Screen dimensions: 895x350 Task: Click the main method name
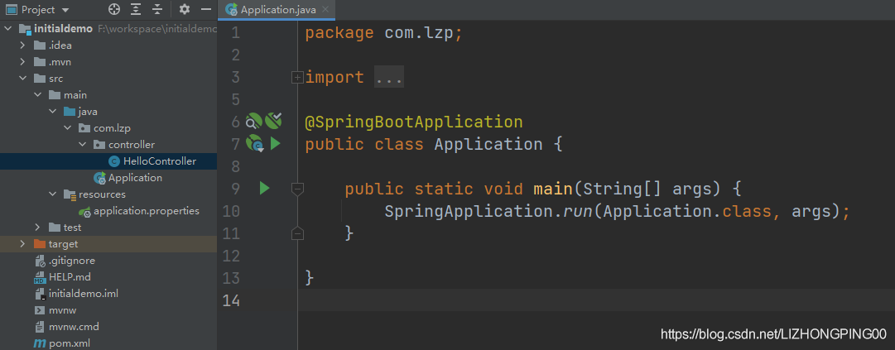pyautogui.click(x=553, y=189)
